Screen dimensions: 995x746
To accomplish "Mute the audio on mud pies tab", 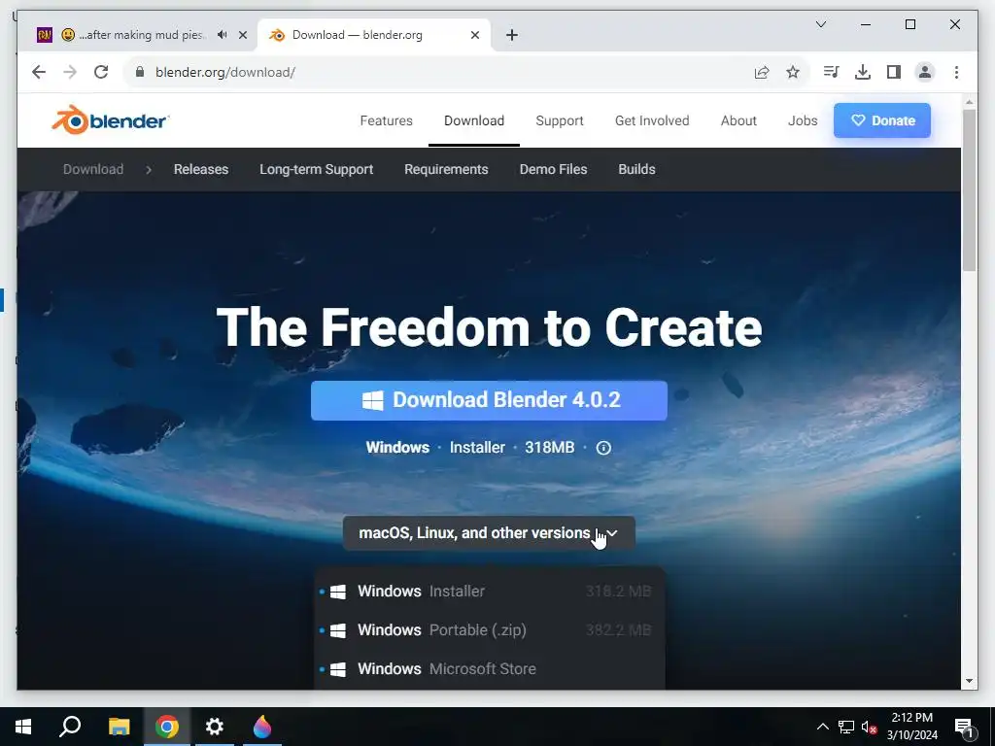I will [x=223, y=35].
